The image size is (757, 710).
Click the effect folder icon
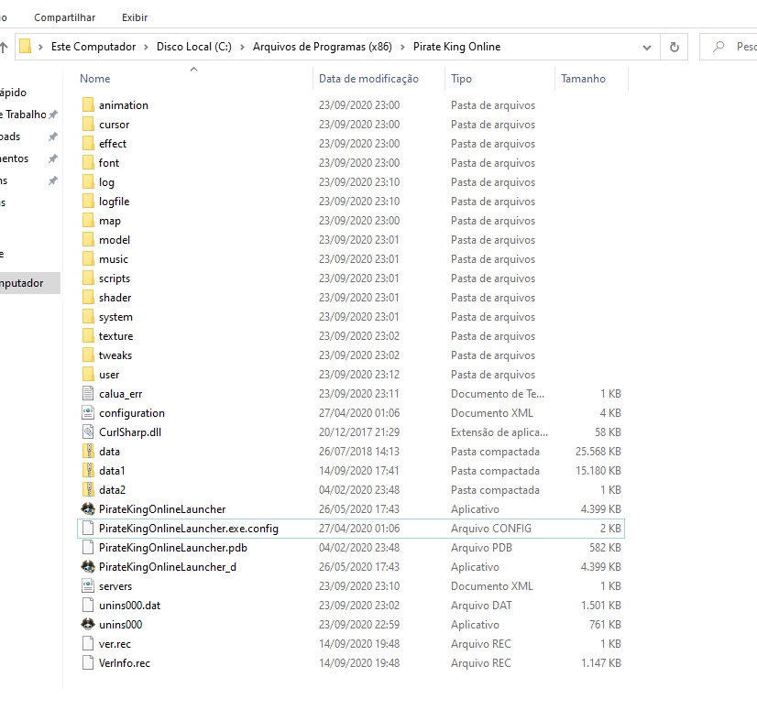[88, 143]
